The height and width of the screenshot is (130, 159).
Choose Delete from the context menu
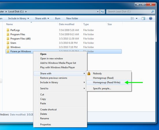(60, 114)
